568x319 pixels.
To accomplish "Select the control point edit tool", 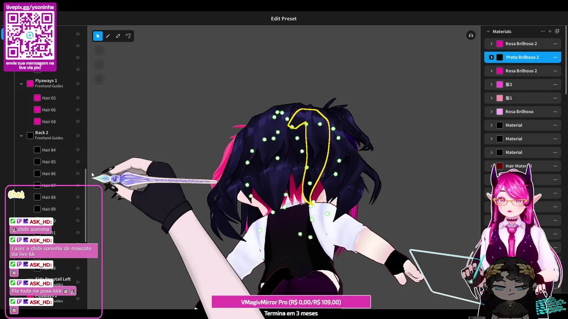I will 128,36.
